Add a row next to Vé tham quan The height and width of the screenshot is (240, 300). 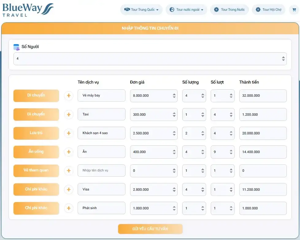click(x=69, y=171)
